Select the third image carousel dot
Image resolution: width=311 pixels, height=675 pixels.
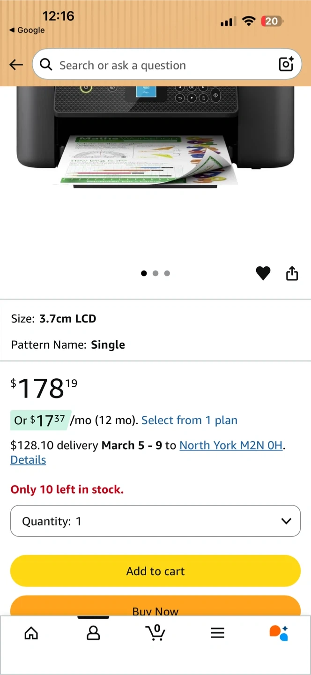pyautogui.click(x=167, y=273)
